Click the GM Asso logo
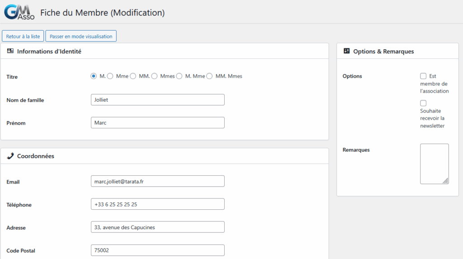 point(19,12)
